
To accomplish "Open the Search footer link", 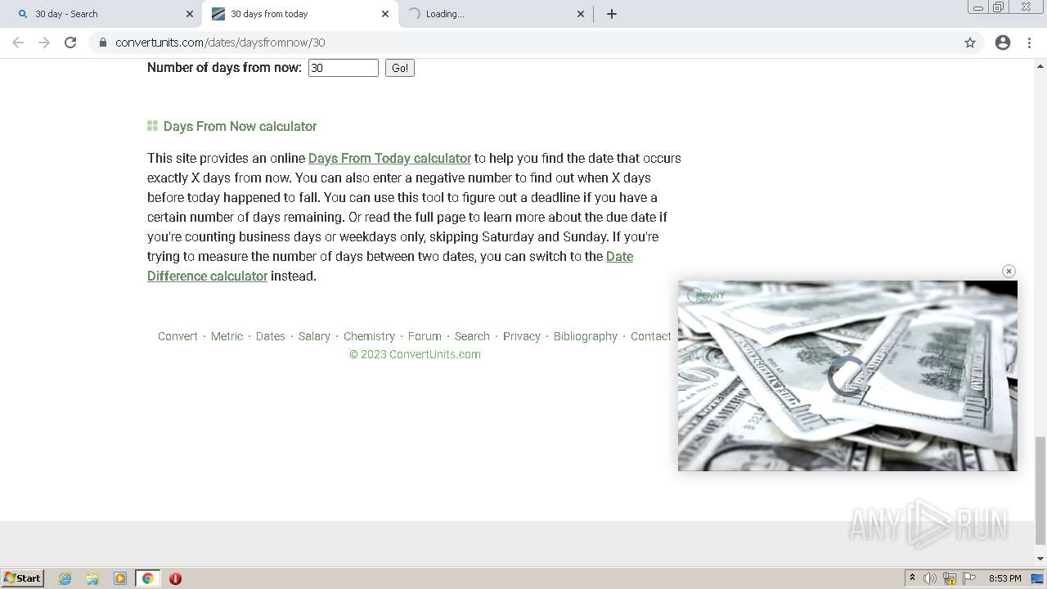I will coord(472,336).
